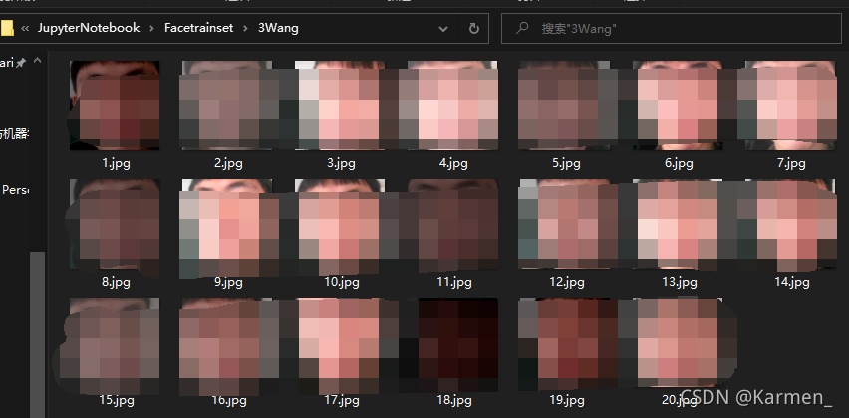
Task: Select the 9.jpg thumbnail
Action: click(227, 224)
